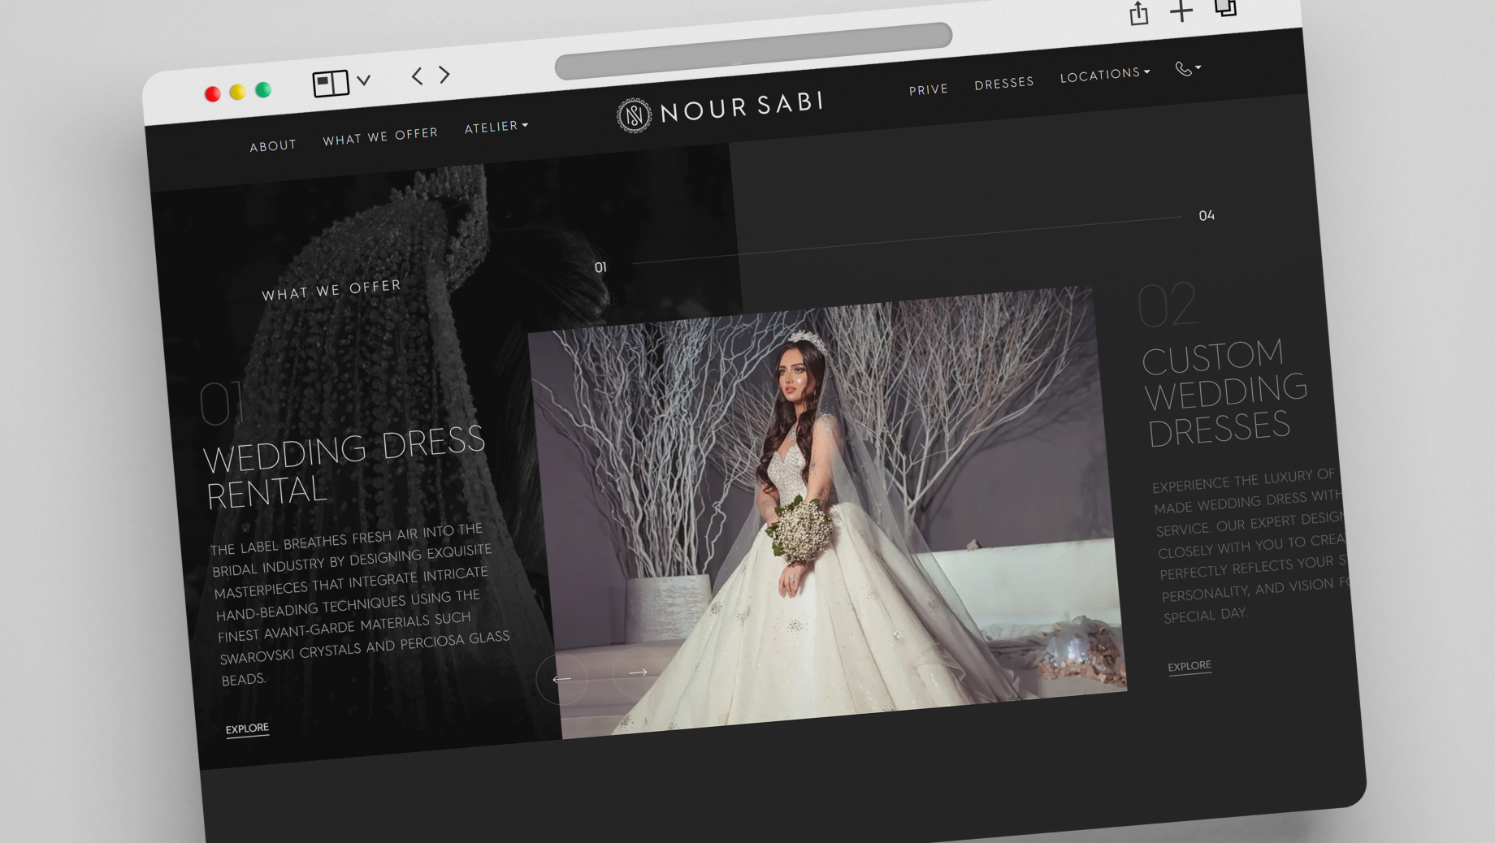Click the share icon in browser toolbar
The image size is (1495, 843).
coord(1138,14)
